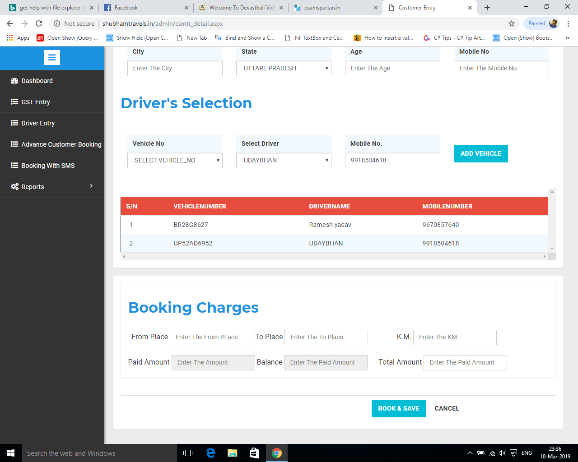Screen dimensions: 578x462
Task: Click the Dashboard gauge icon
Action: (x=14, y=81)
